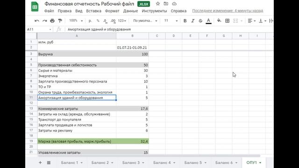The height and width of the screenshot is (168, 299).
Task: Check cloud save status icon
Action: pyautogui.click(x=174, y=4)
